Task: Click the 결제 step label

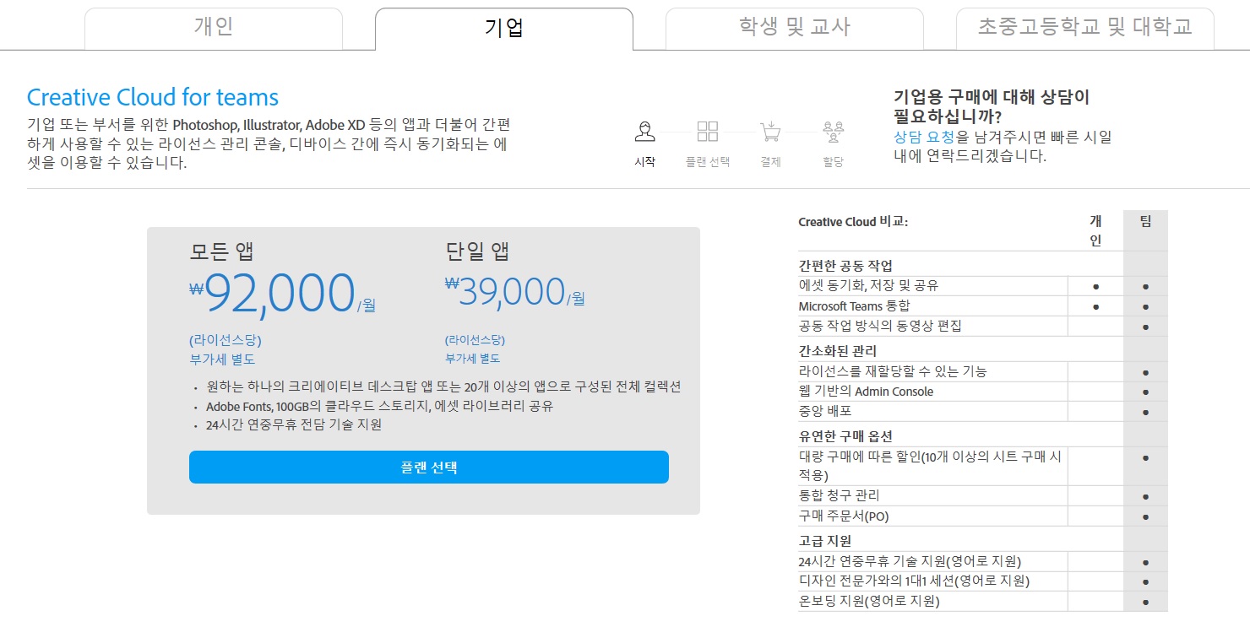Action: 770,162
